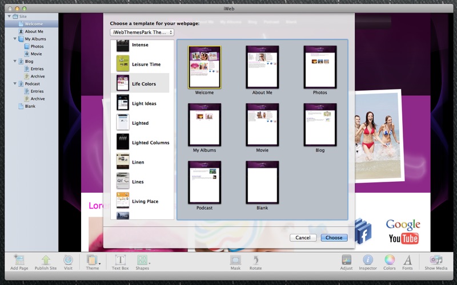
Task: Click the Lighted theme icon
Action: pyautogui.click(x=123, y=122)
